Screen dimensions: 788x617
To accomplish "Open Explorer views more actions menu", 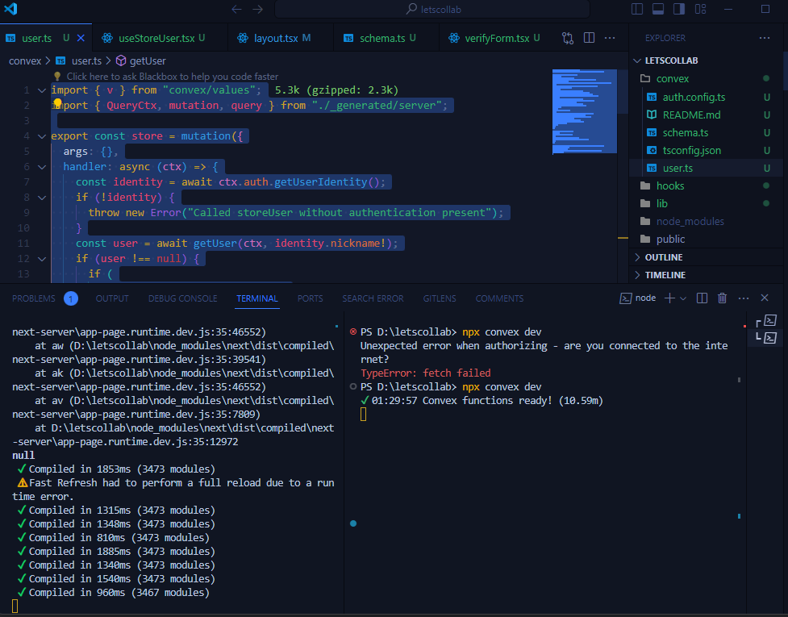I will tap(765, 38).
